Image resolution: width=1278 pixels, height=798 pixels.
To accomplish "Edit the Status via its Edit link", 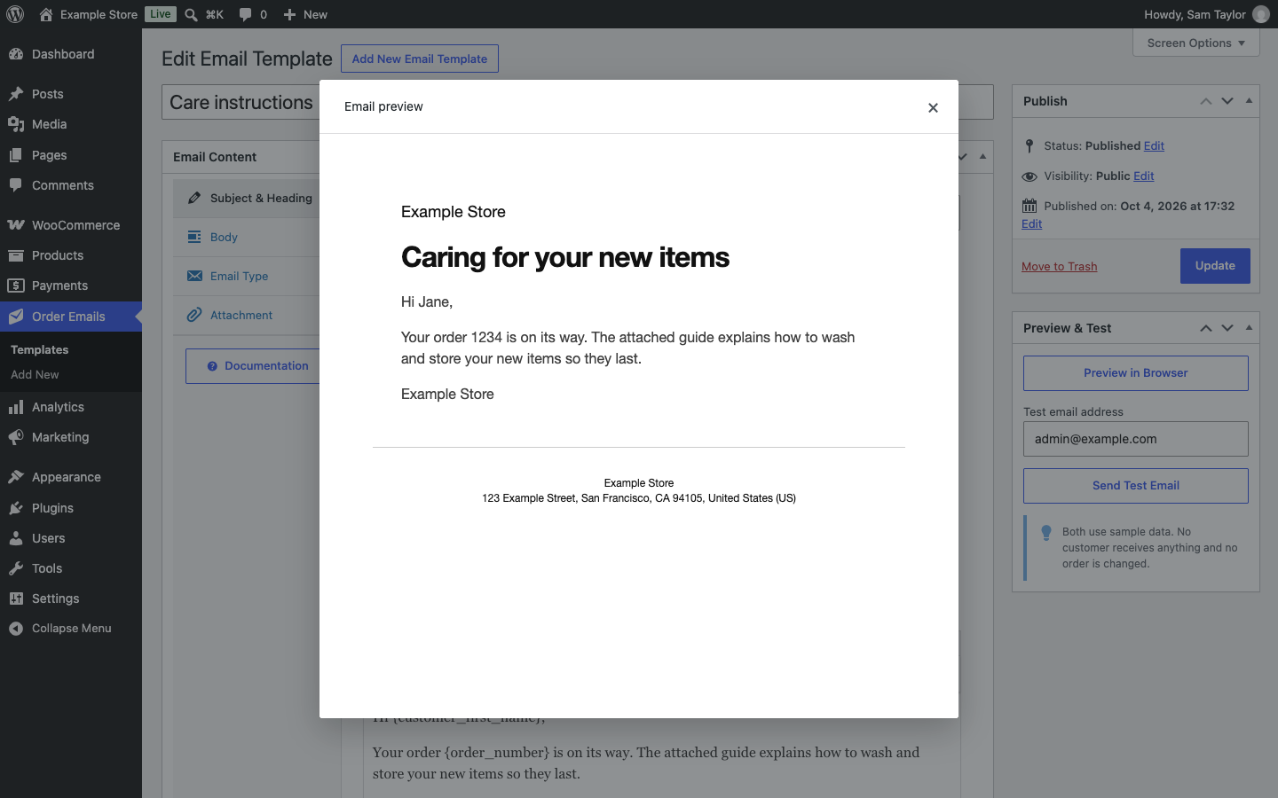I will 1154,146.
